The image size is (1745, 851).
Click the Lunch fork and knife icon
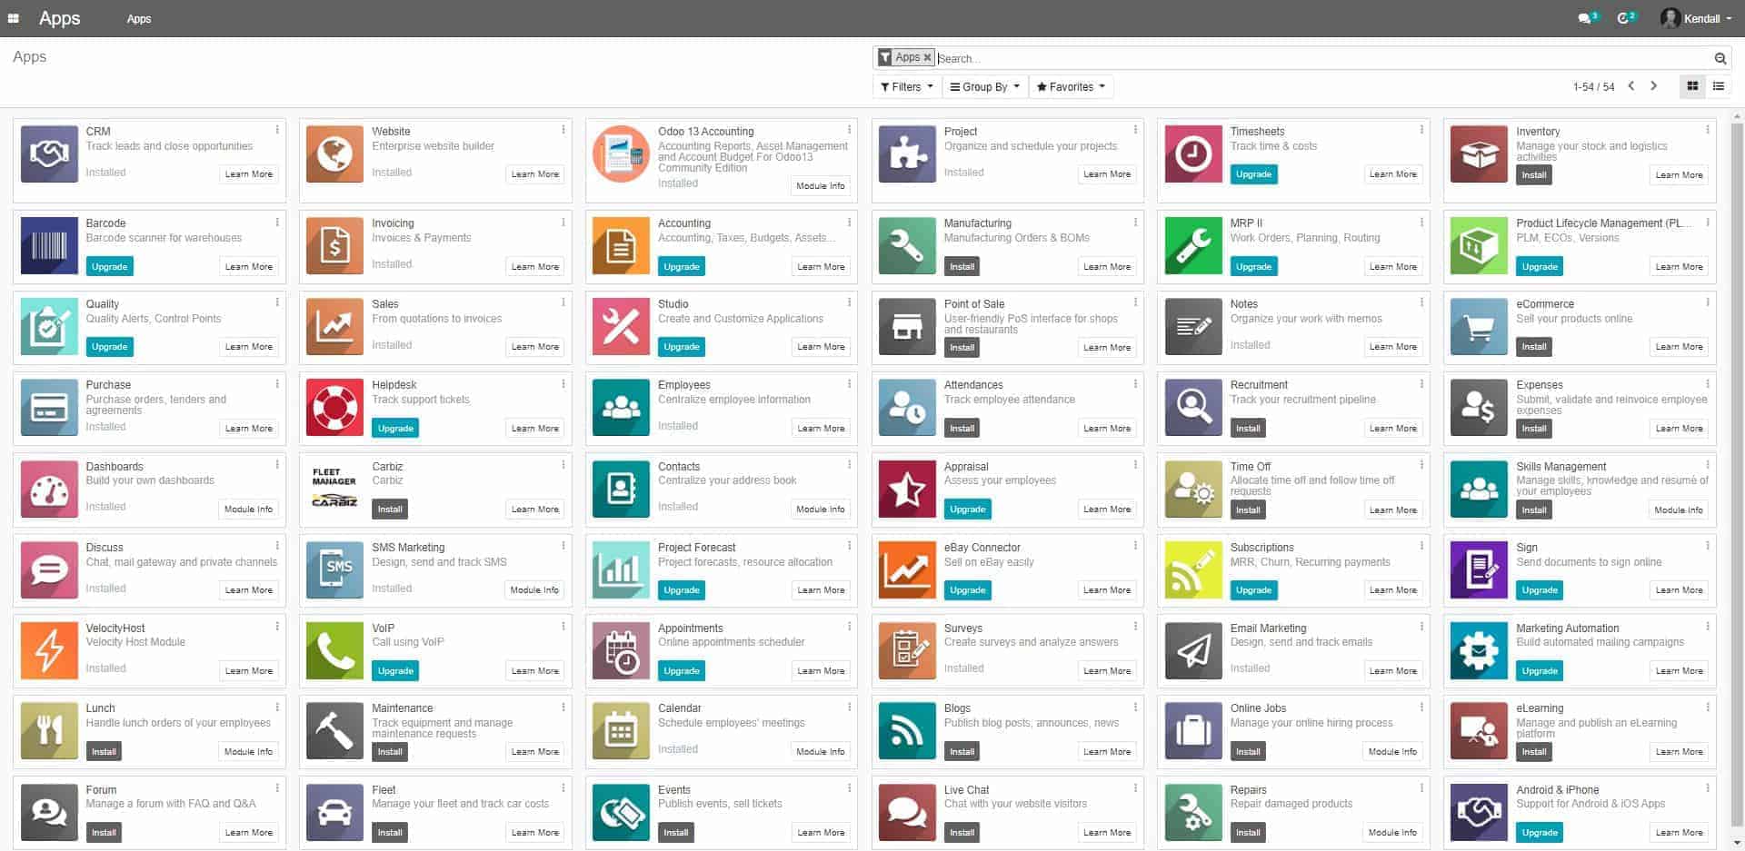[49, 731]
